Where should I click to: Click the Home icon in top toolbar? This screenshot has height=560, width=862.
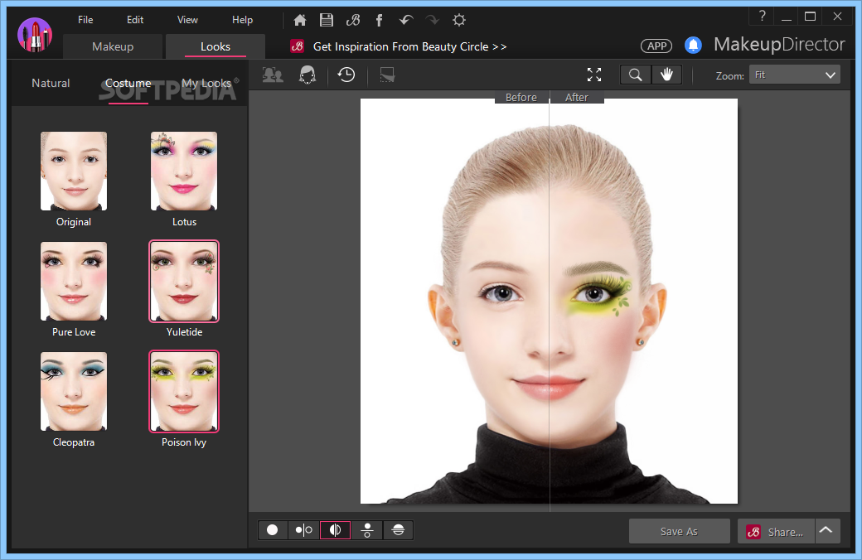pyautogui.click(x=300, y=20)
